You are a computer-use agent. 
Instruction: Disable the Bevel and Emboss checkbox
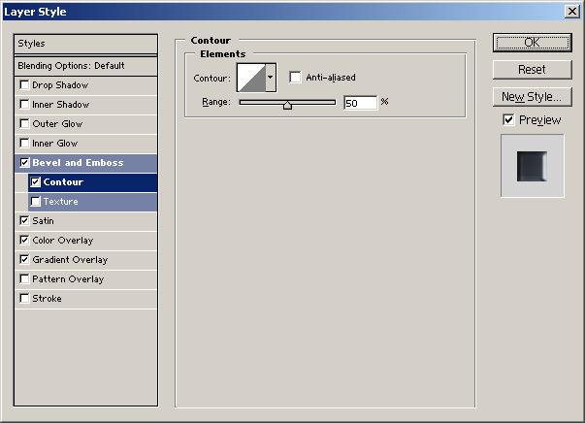point(24,163)
